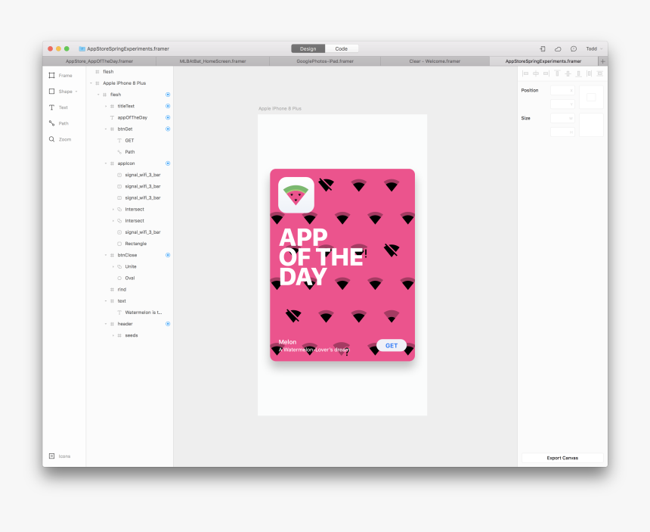Align selection to right edge
Viewport: 650px width, 532px height.
pos(546,73)
